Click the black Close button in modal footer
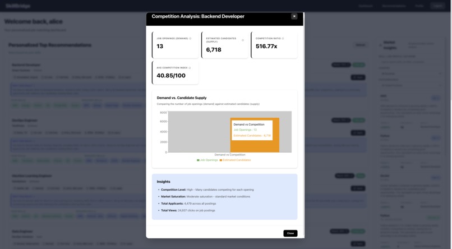Screen dimensions: 452x249 coord(290,233)
